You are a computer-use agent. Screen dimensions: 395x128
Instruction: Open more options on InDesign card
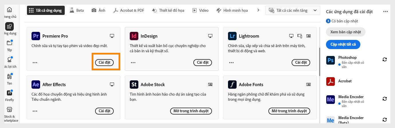pos(133,62)
